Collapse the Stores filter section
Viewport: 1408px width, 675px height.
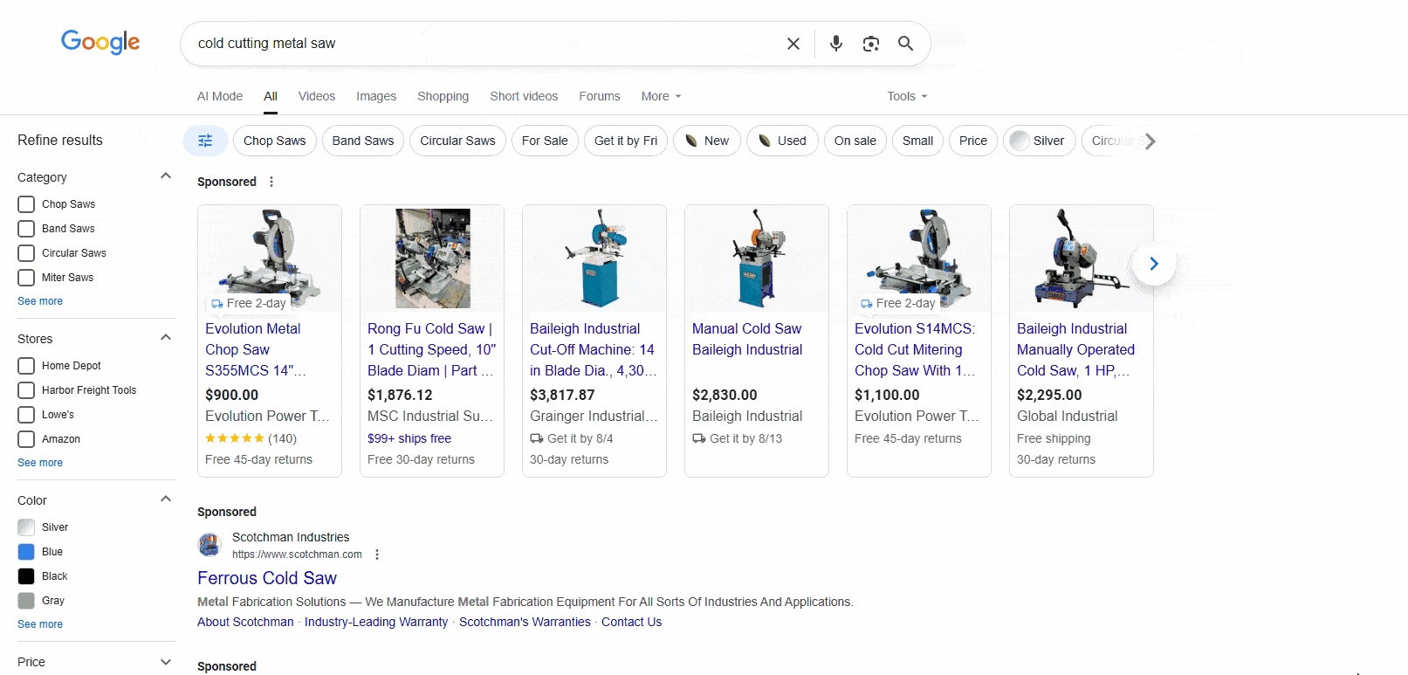[x=166, y=338]
